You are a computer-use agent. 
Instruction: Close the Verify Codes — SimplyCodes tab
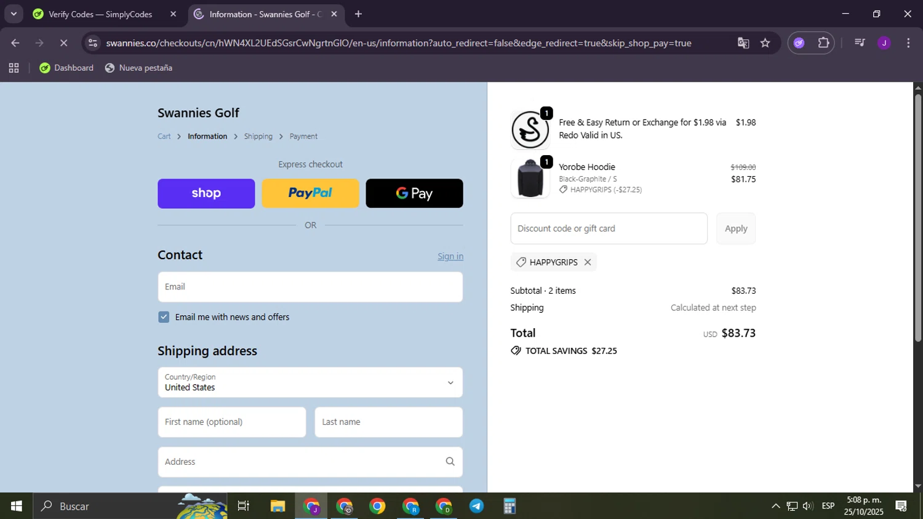(173, 14)
